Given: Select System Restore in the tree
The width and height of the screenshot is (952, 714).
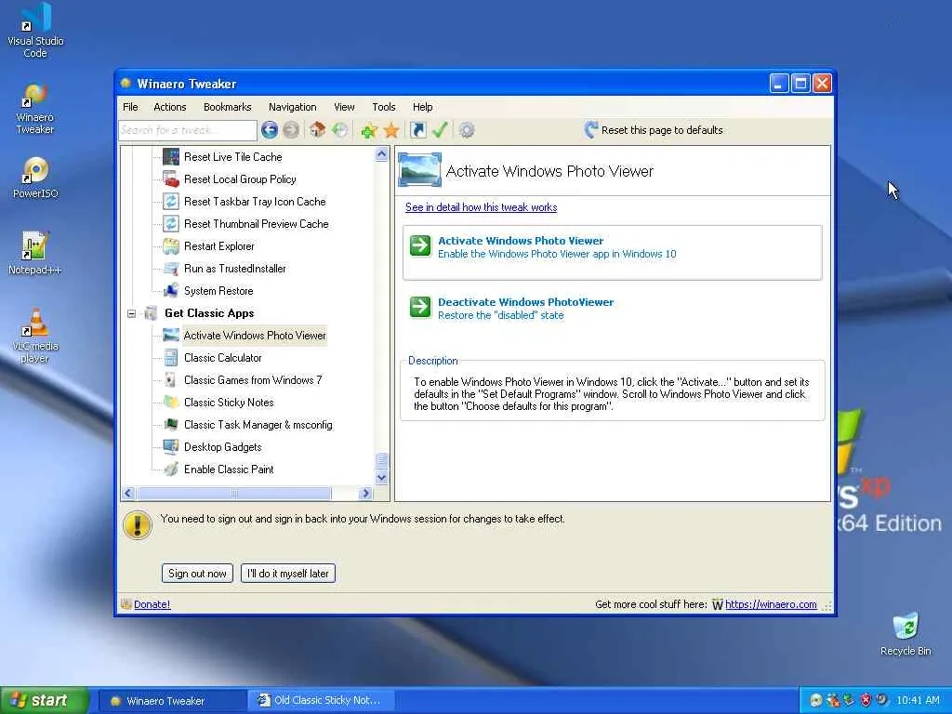Looking at the screenshot, I should coord(218,291).
